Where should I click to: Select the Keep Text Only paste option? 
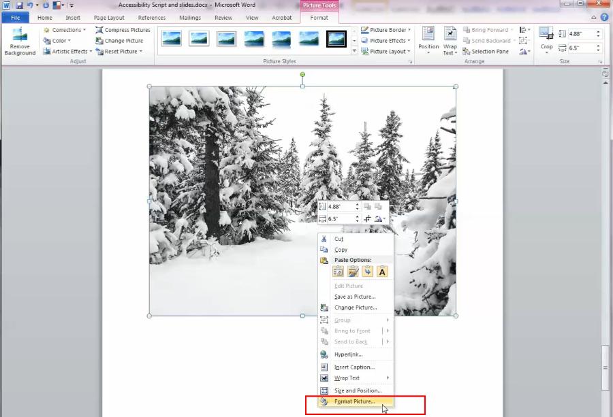[x=381, y=271]
